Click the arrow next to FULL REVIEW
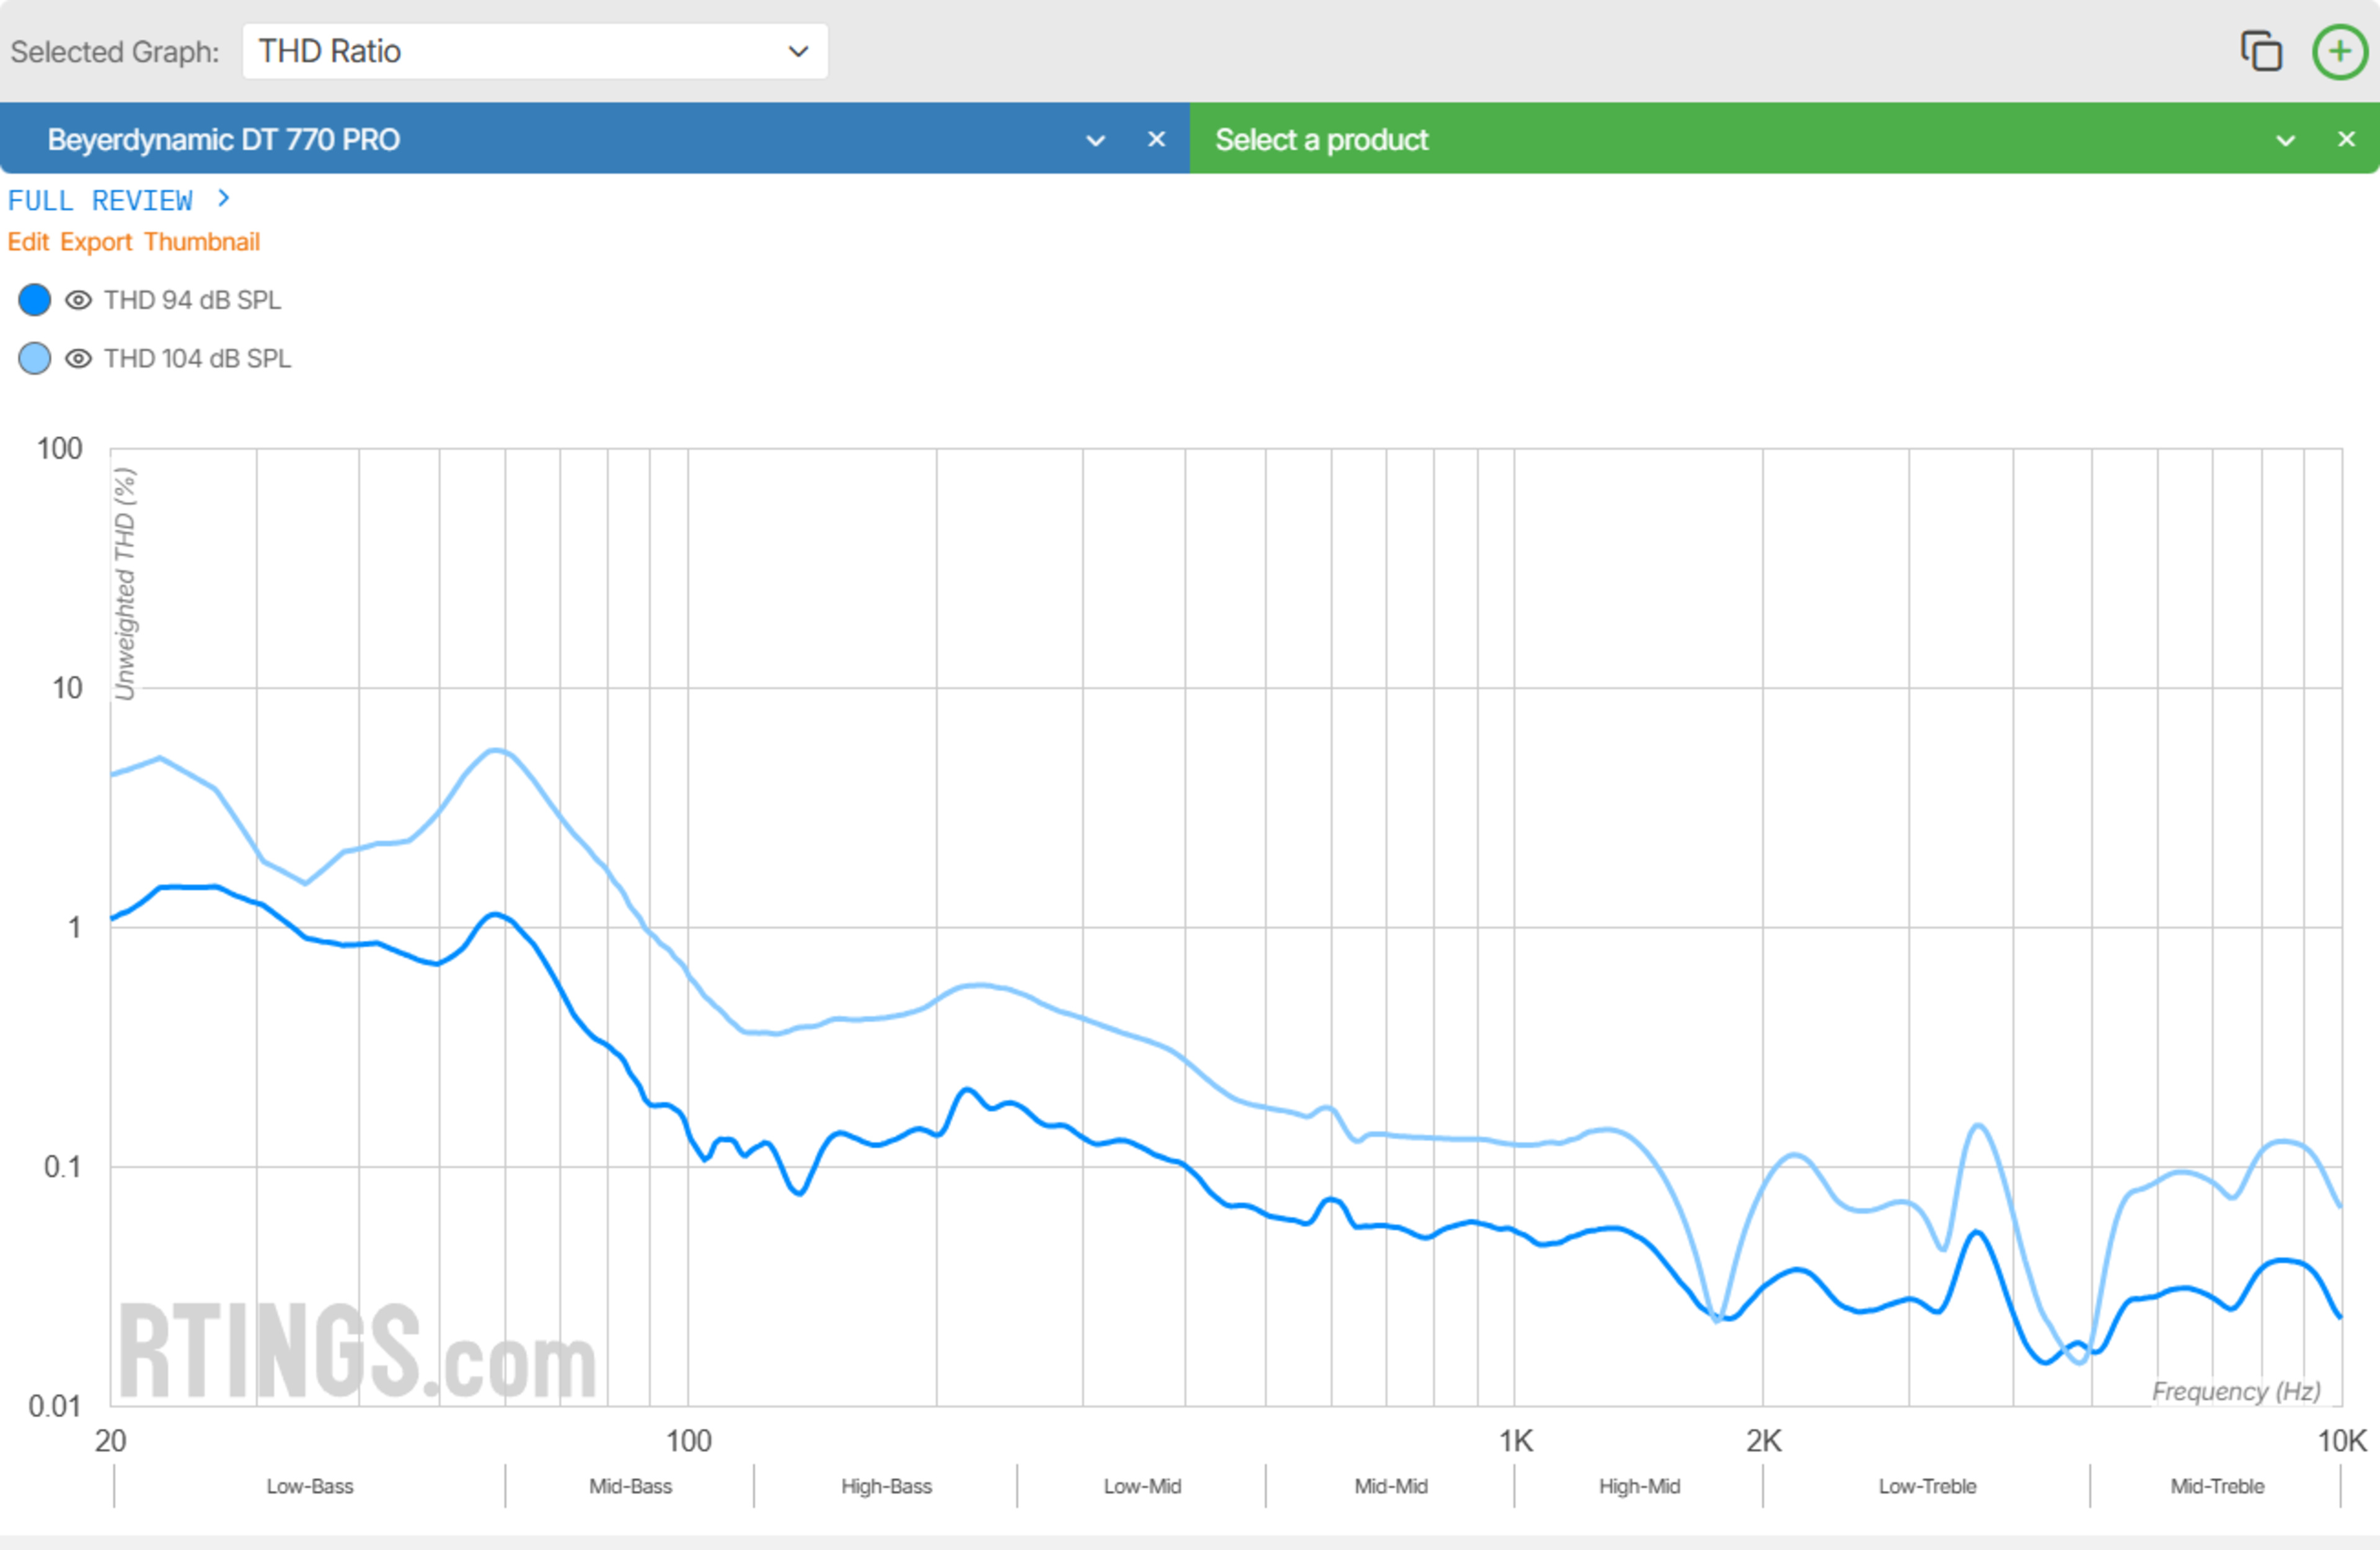2380x1550 pixels. tap(224, 199)
